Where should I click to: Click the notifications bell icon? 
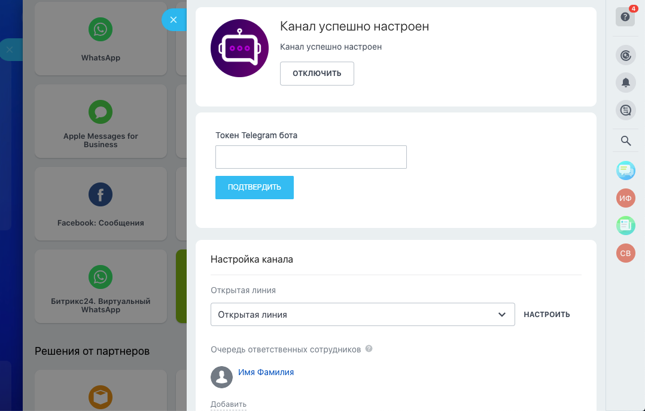tap(626, 83)
